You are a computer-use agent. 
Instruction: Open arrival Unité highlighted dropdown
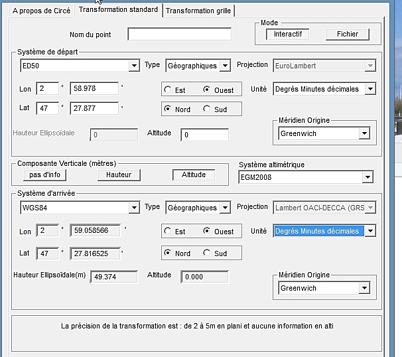324,231
